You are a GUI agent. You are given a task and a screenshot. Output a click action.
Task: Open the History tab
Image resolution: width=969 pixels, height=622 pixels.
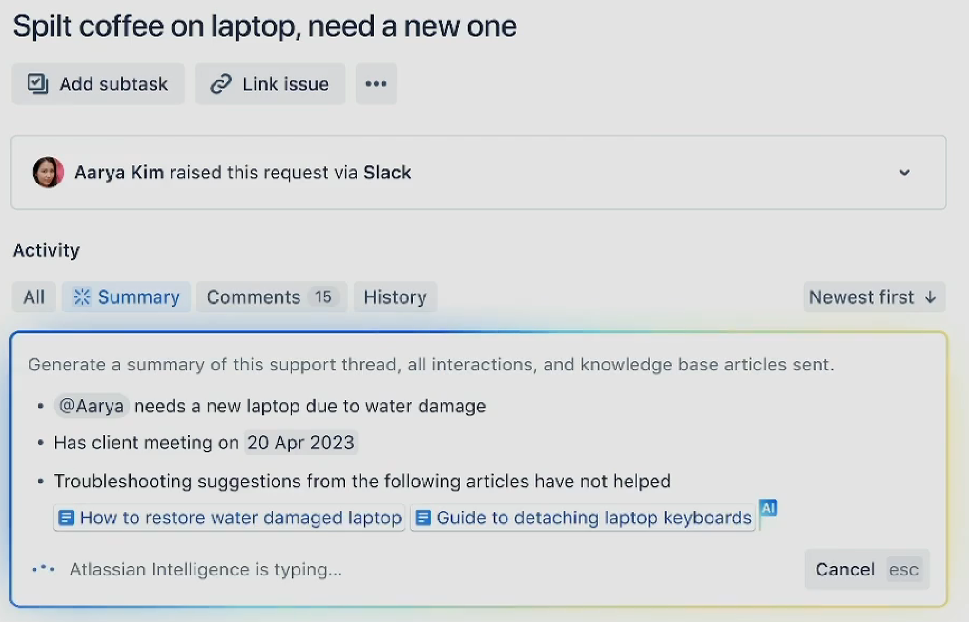(x=395, y=297)
